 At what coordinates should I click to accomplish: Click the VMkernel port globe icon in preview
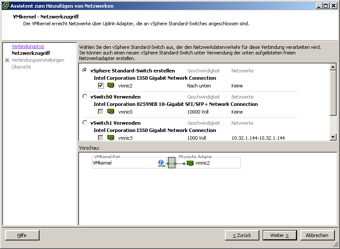point(161,163)
